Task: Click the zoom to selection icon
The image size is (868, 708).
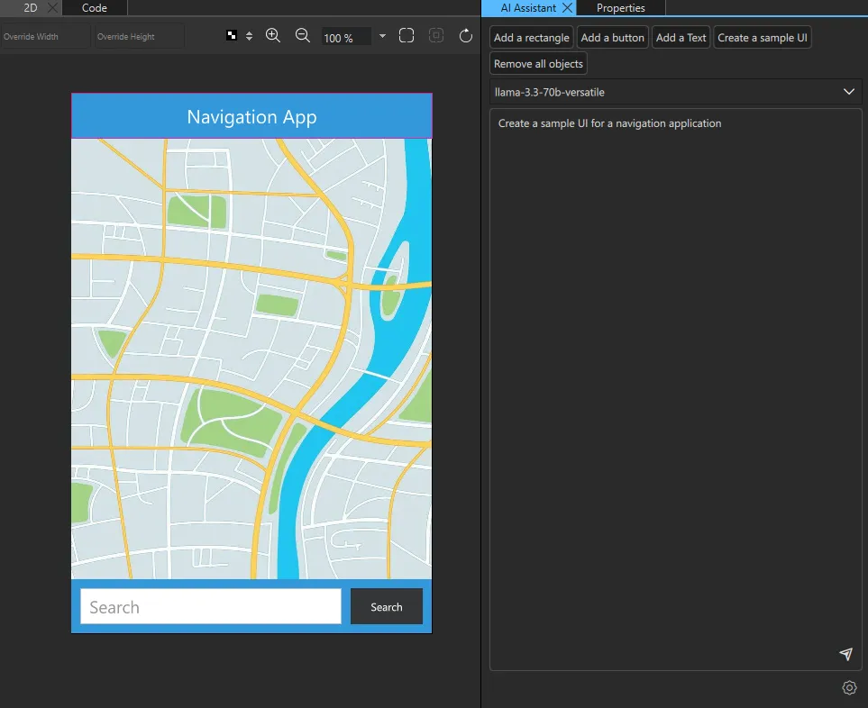Action: coord(436,36)
